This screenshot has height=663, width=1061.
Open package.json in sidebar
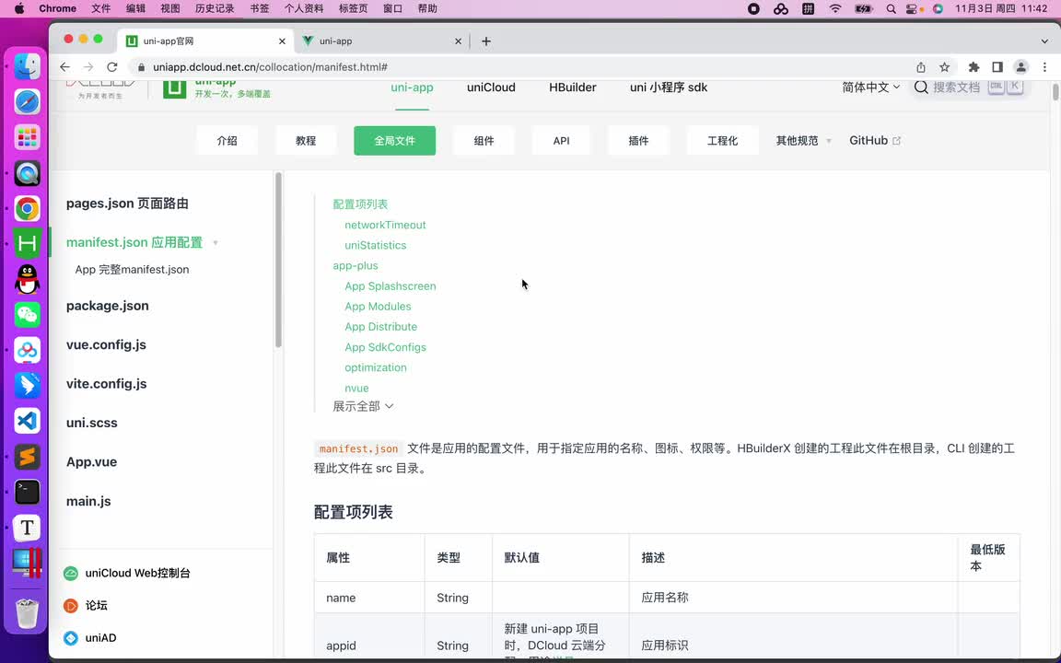pos(108,306)
